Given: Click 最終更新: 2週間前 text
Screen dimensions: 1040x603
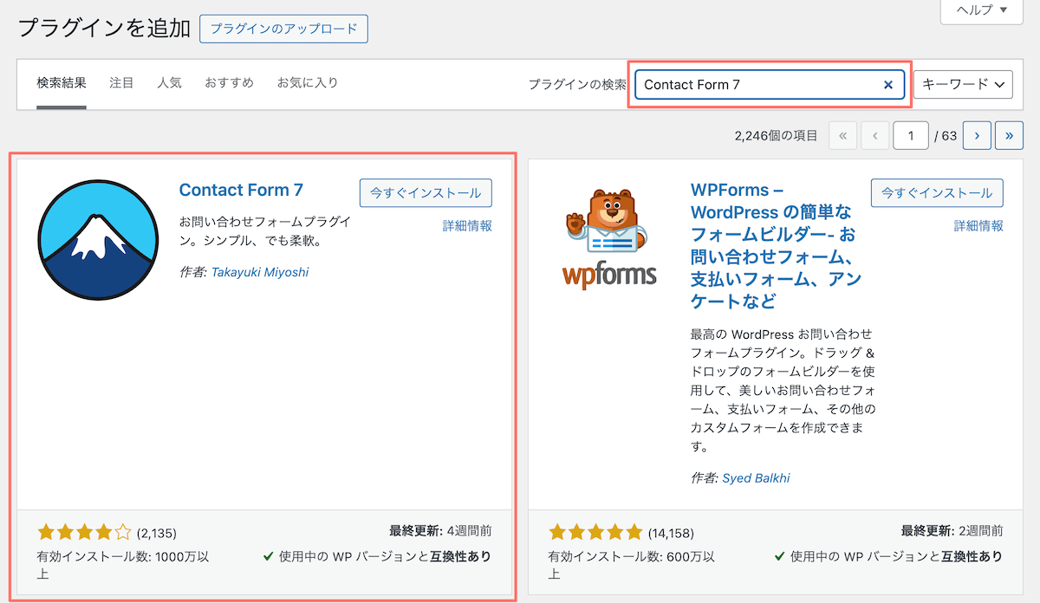Looking at the screenshot, I should click(x=952, y=530).
